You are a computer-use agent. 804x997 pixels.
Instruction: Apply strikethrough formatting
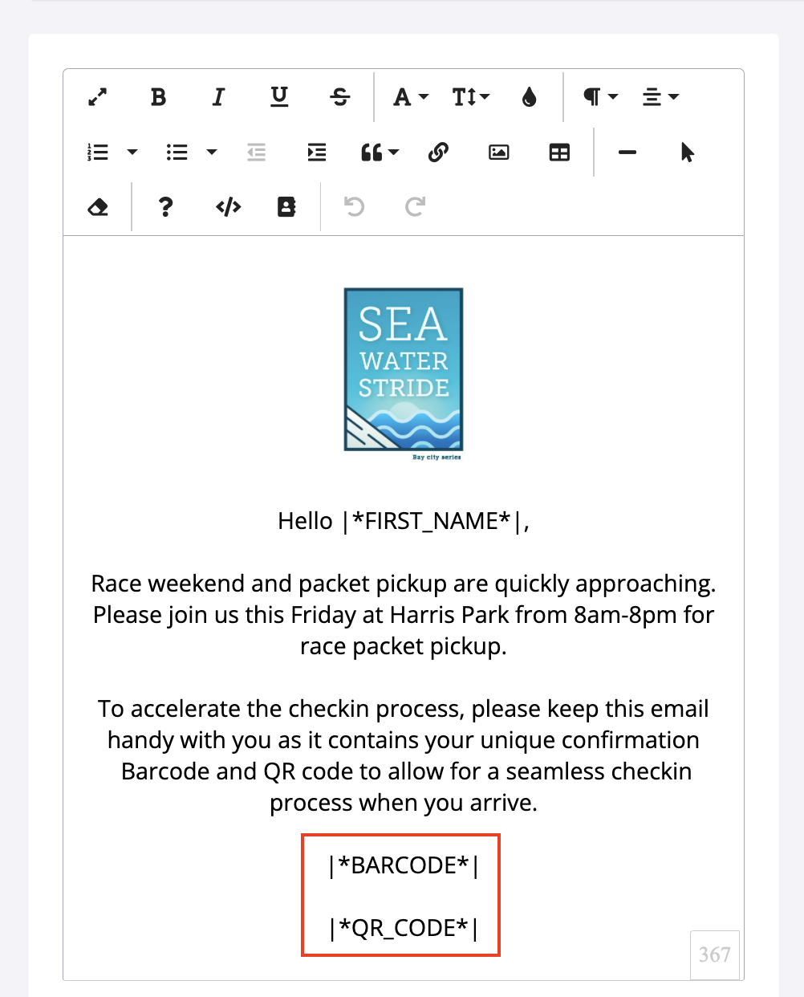coord(340,97)
